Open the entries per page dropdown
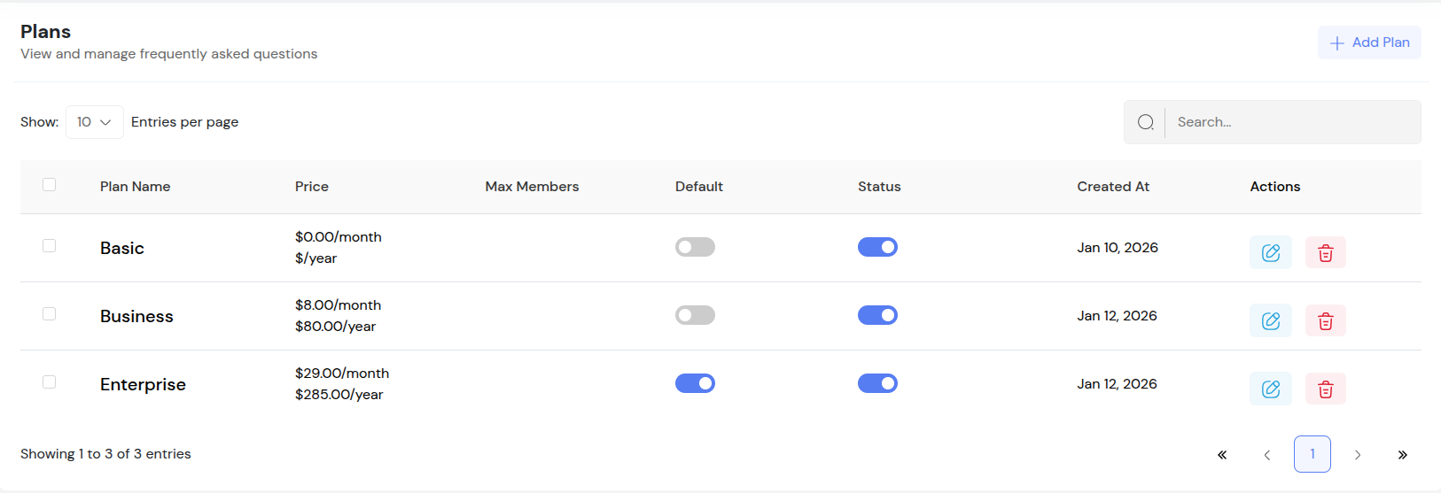 [x=94, y=122]
